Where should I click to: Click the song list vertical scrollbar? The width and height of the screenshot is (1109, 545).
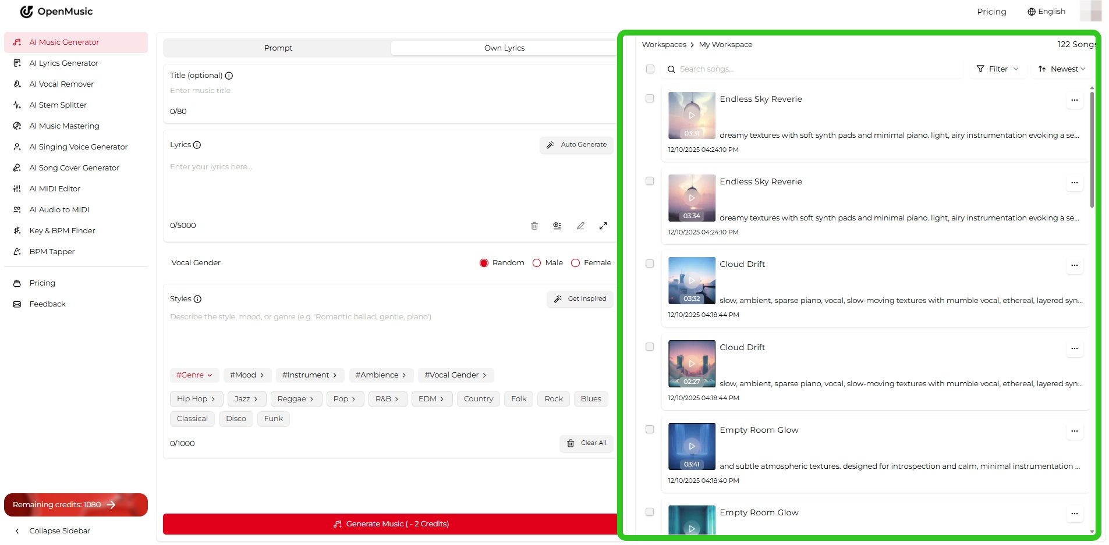(1092, 149)
